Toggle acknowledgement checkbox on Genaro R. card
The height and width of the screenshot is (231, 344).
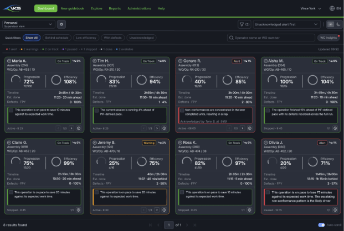coord(182,111)
